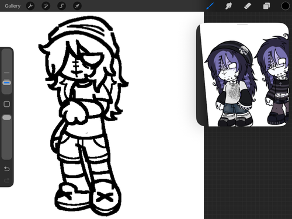Grab the reference window top handle
Image resolution: width=292 pixels, height=219 pixels.
242,25
